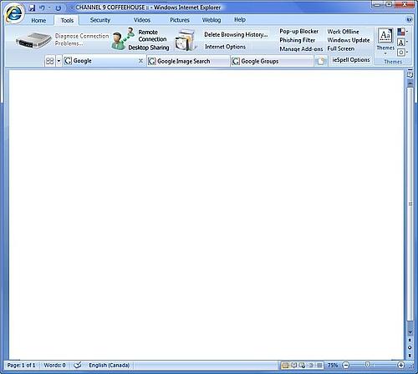The width and height of the screenshot is (418, 374).
Task: Click the modem Diagnose Connection icon
Action: click(33, 41)
